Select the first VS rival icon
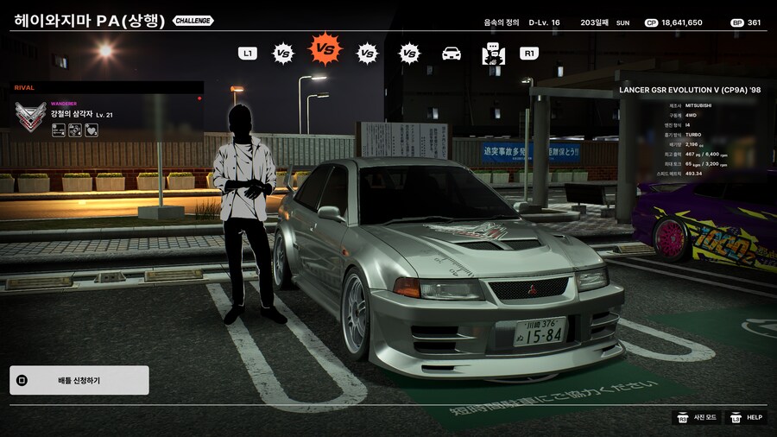 pyautogui.click(x=282, y=54)
